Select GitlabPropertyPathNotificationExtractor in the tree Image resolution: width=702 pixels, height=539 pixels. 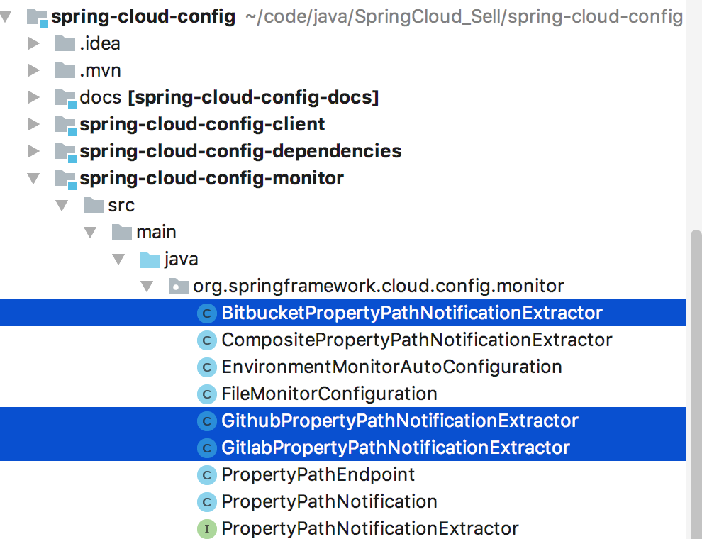pyautogui.click(x=395, y=448)
